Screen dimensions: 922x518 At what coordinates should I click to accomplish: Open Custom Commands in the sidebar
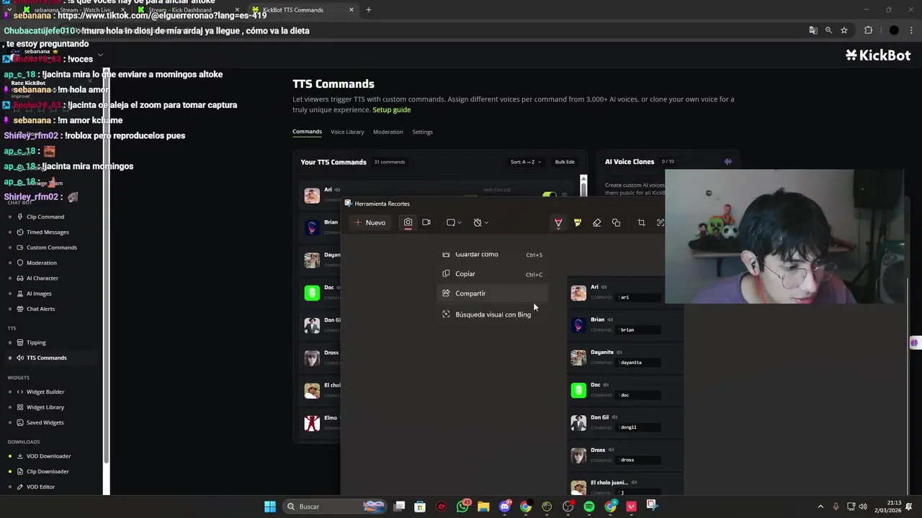tap(51, 247)
